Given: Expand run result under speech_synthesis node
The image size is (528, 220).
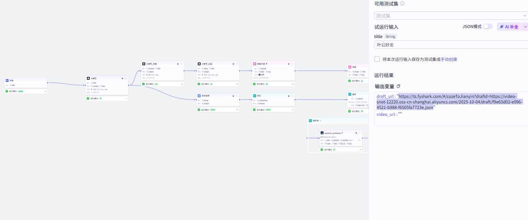Looking at the screenshot, I should click(x=360, y=150).
